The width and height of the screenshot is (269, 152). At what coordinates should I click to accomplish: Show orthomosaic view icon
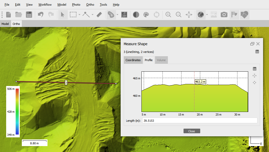(124, 15)
